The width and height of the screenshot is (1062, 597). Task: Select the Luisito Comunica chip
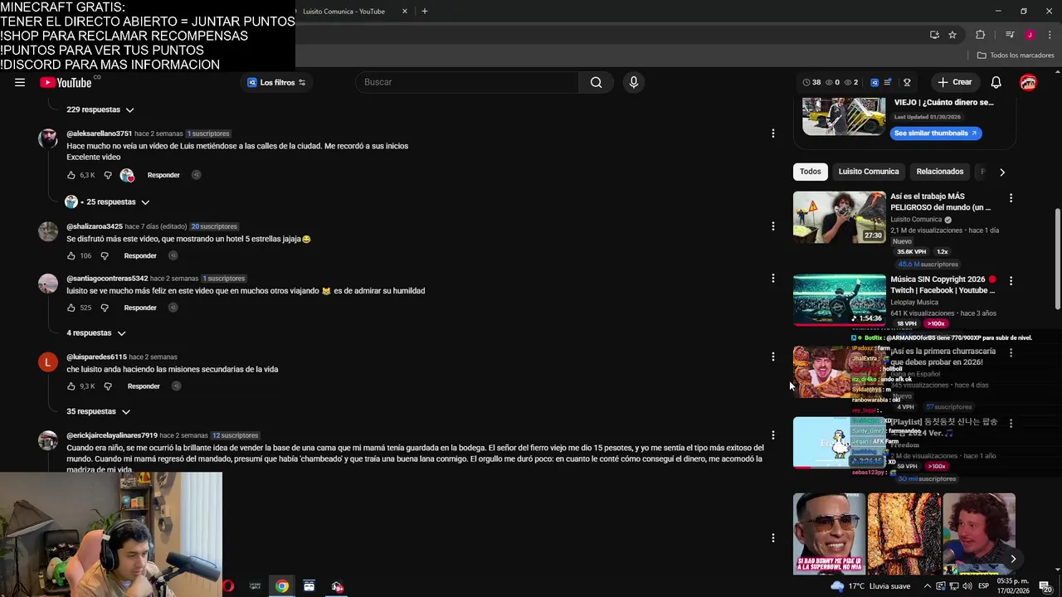[869, 172]
